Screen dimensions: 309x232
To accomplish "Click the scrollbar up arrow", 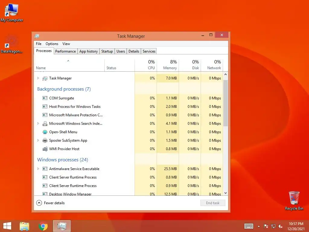I will click(226, 75).
